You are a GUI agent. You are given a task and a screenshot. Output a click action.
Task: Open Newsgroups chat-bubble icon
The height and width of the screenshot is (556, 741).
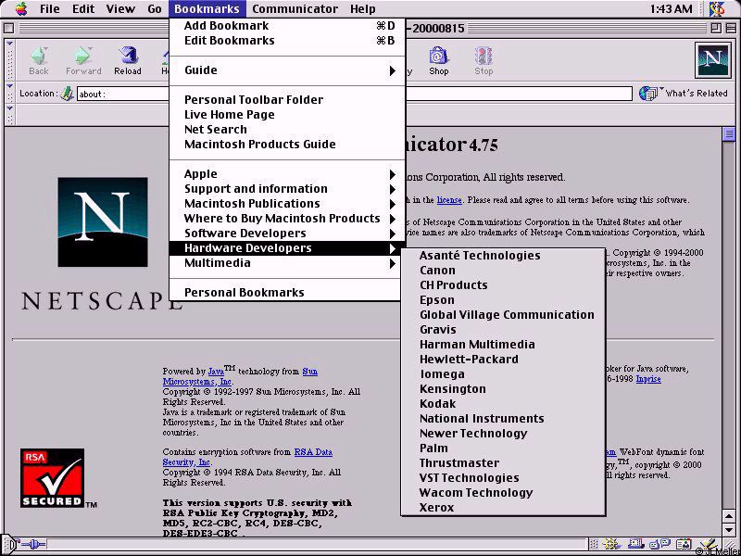coord(659,544)
